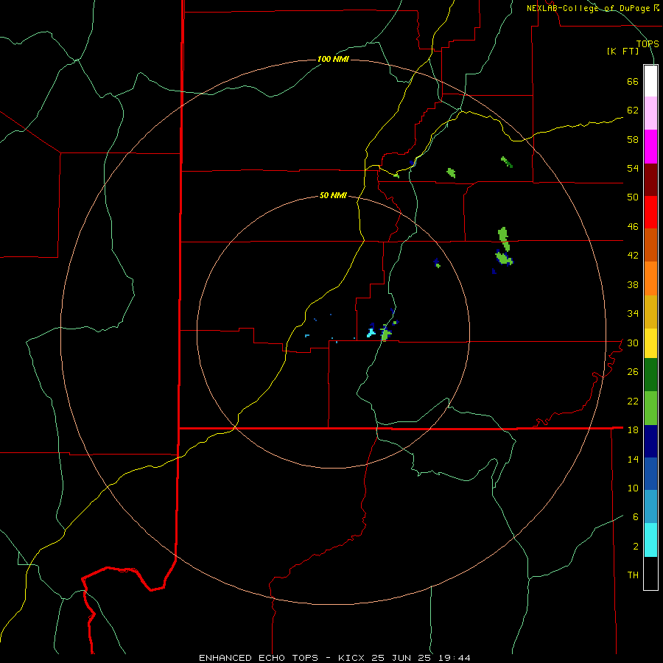
Task: Click the 30 legend value
Action: click(633, 343)
